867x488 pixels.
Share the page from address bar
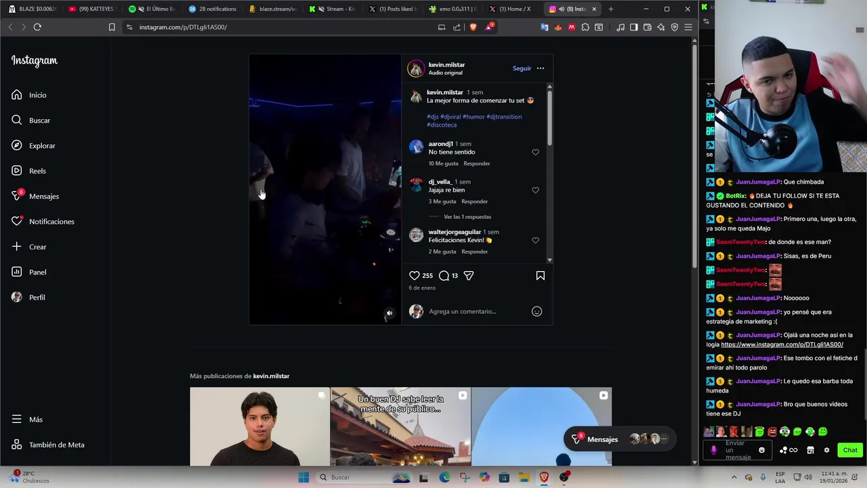[x=457, y=27]
